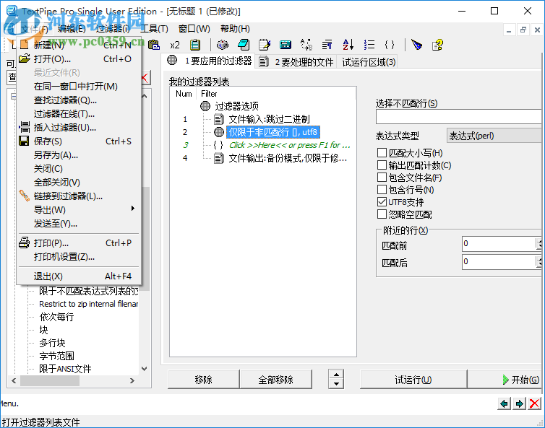545x428 pixels.
Task: Click the A-to-B replace toolbar icon
Action: (306, 45)
